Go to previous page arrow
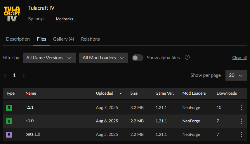The height and width of the screenshot is (144, 250). pyautogui.click(x=5, y=75)
